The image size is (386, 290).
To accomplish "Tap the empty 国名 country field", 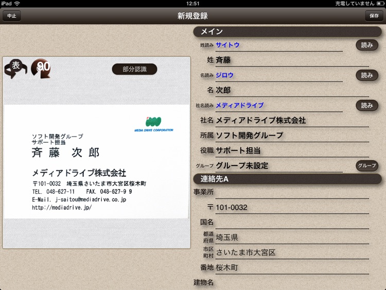I will click(292, 223).
